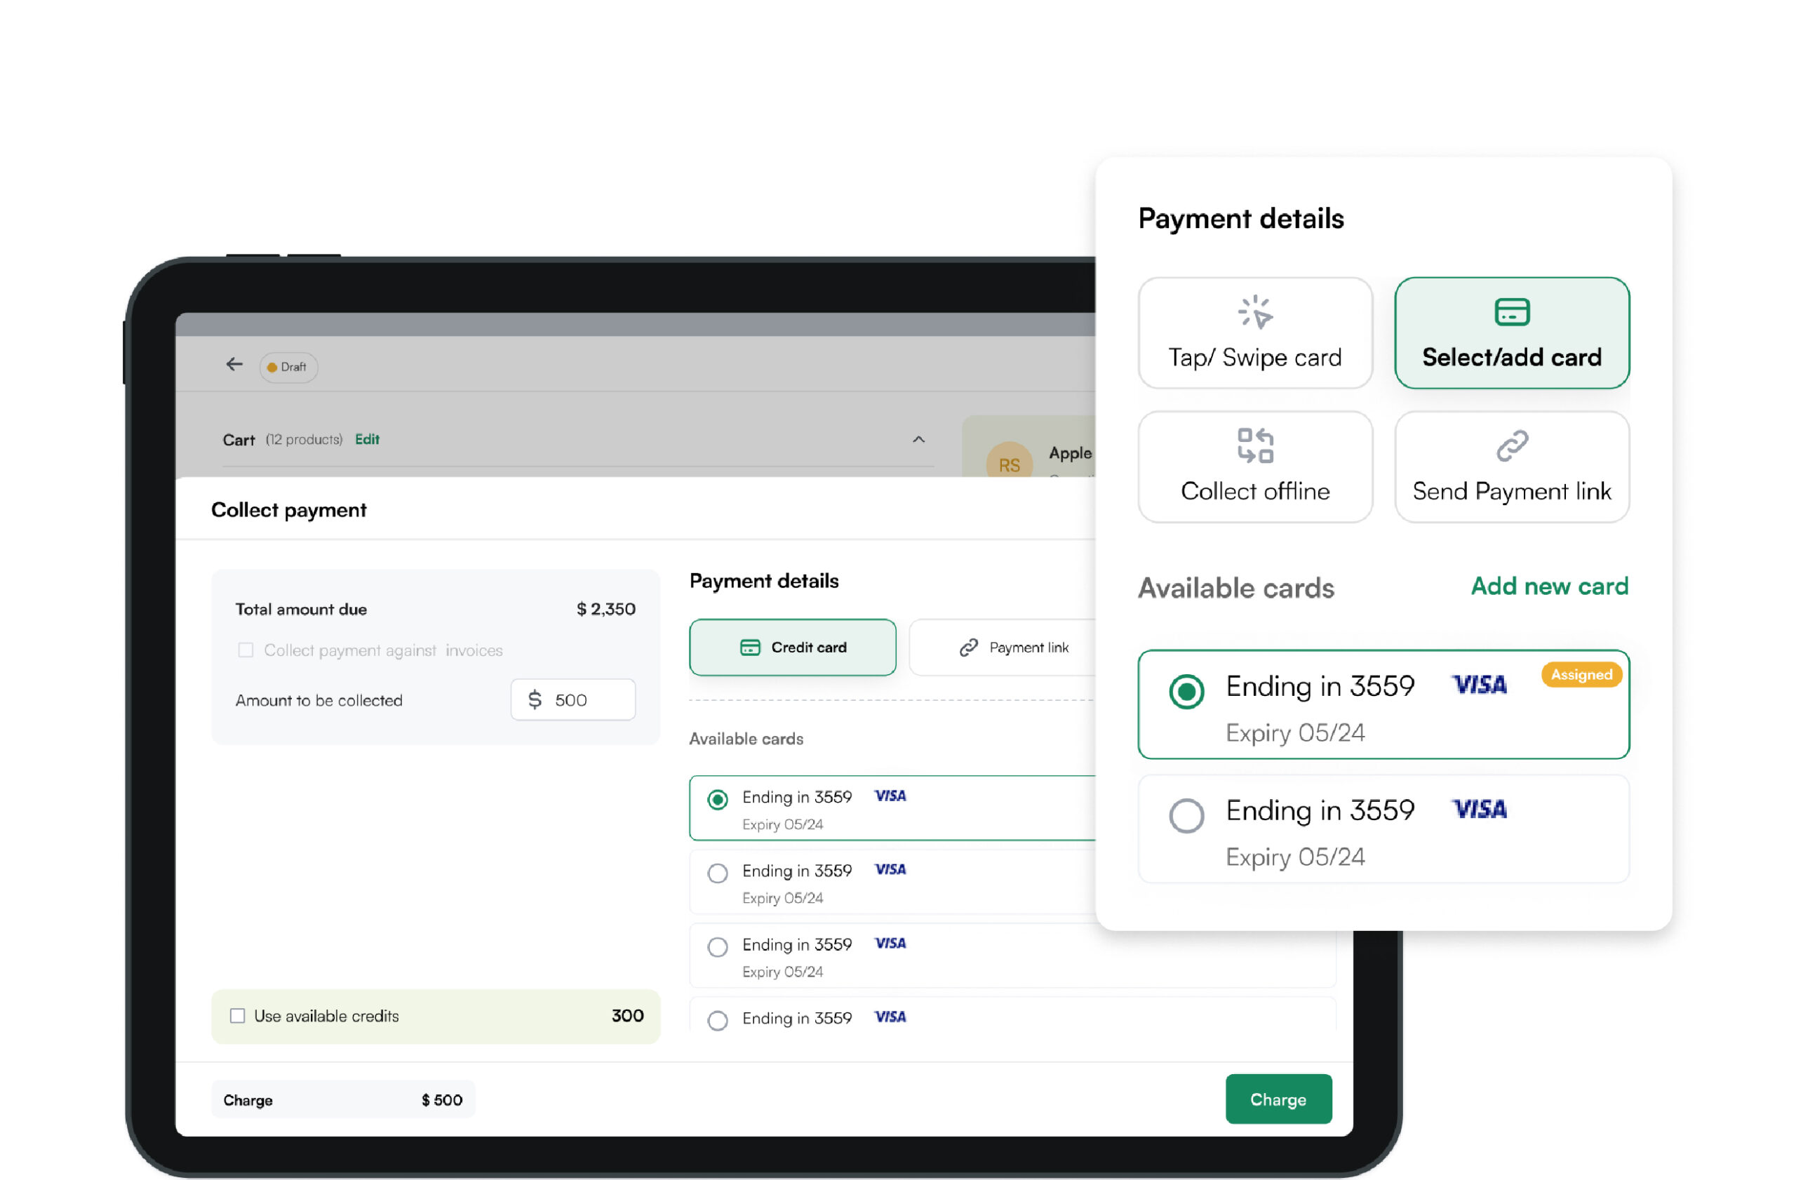The height and width of the screenshot is (1180, 1796).
Task: Click the back arrow beside Draft
Action: pos(234,366)
